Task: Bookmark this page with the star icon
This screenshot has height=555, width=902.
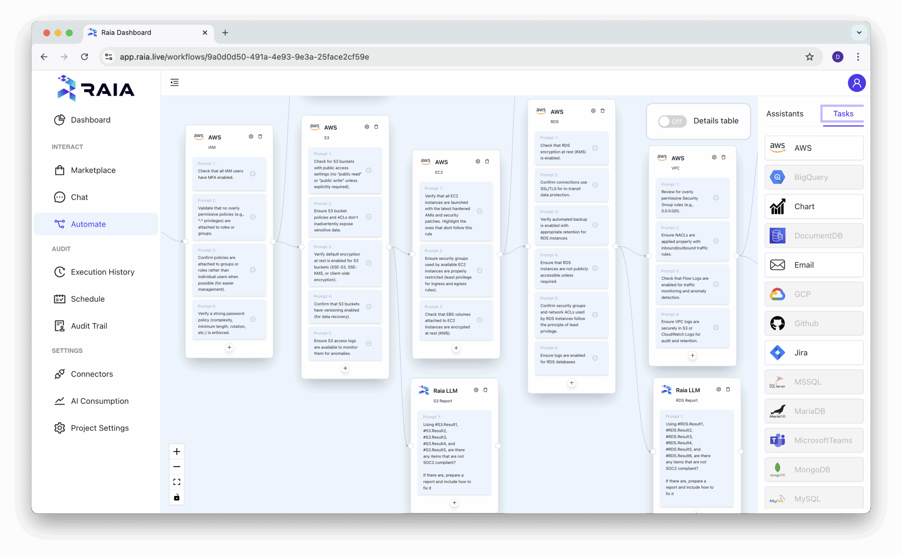Action: point(809,57)
